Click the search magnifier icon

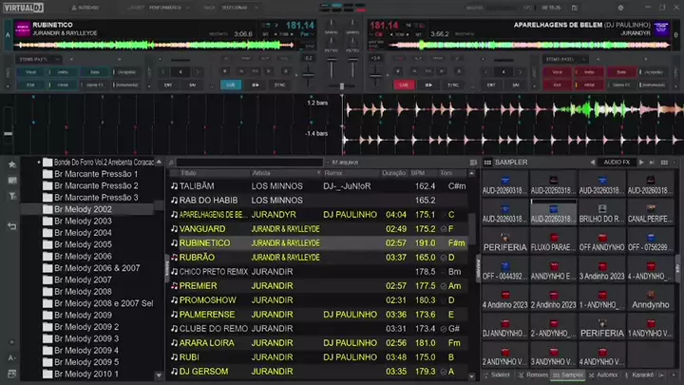(171, 163)
